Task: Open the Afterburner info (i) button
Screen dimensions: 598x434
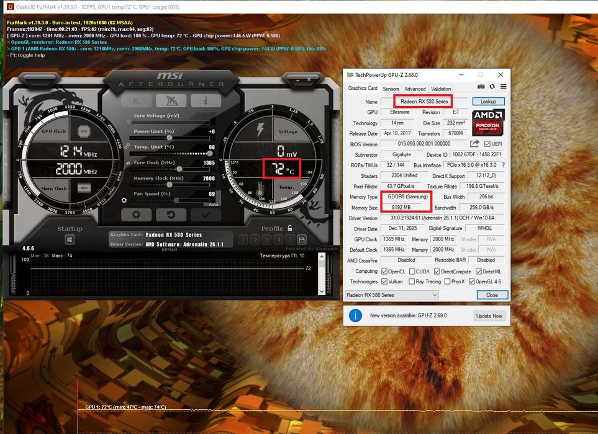Action: click(206, 101)
